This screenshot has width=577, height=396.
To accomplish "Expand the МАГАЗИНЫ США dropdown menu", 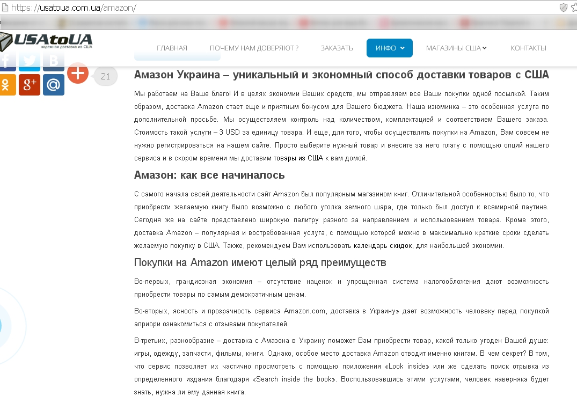I will 456,48.
